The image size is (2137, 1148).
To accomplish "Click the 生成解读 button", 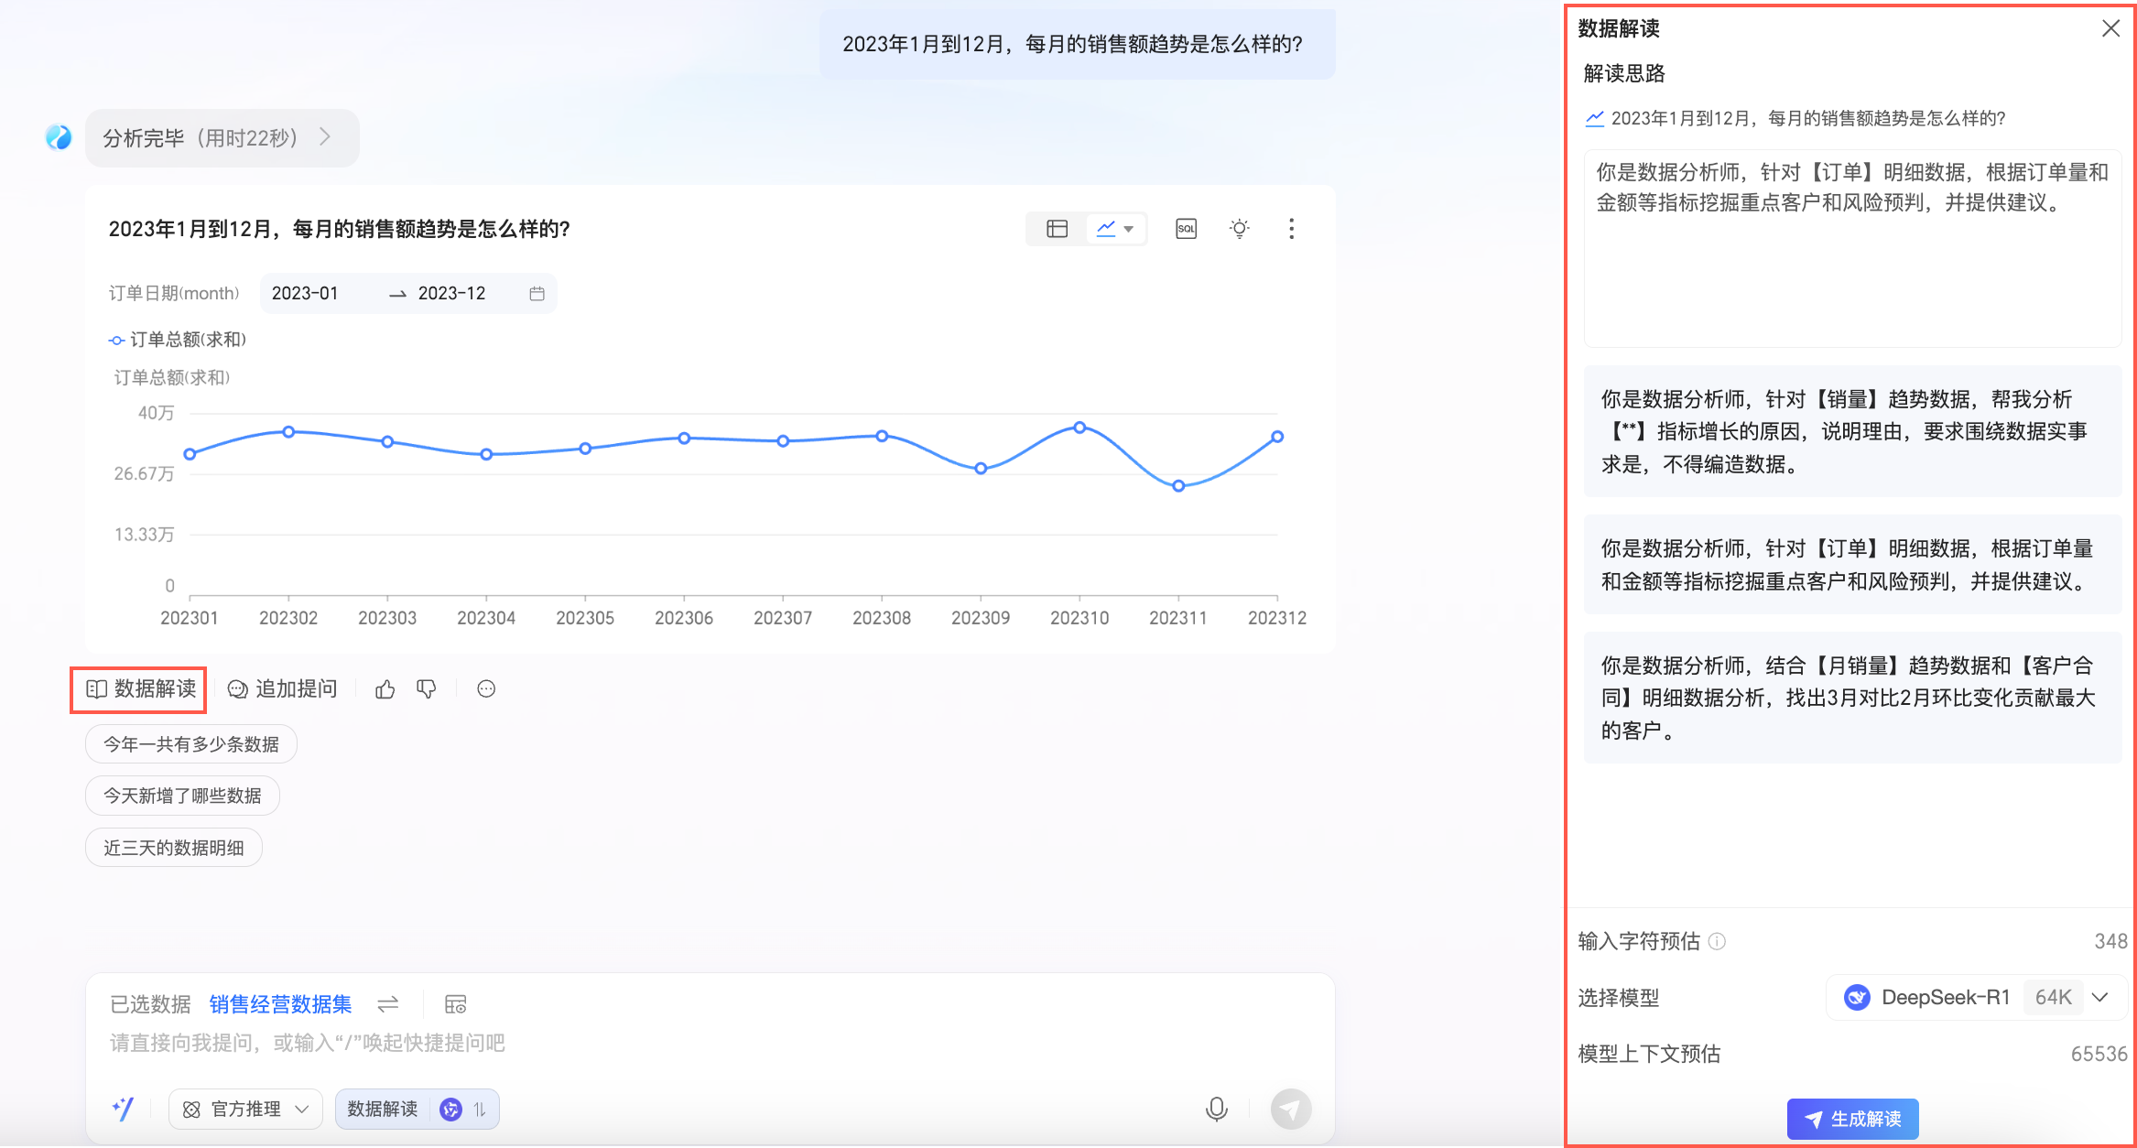I will 1852,1119.
